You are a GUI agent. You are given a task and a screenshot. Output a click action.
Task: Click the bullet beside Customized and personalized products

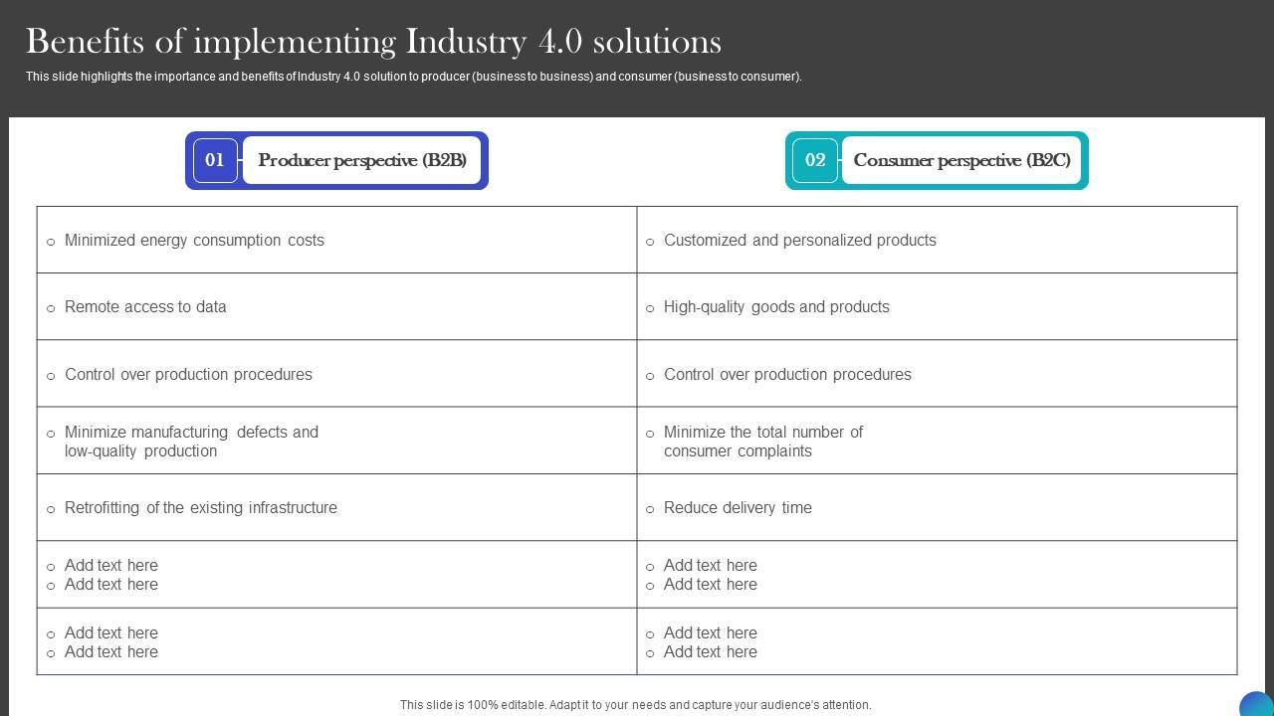[x=650, y=242]
